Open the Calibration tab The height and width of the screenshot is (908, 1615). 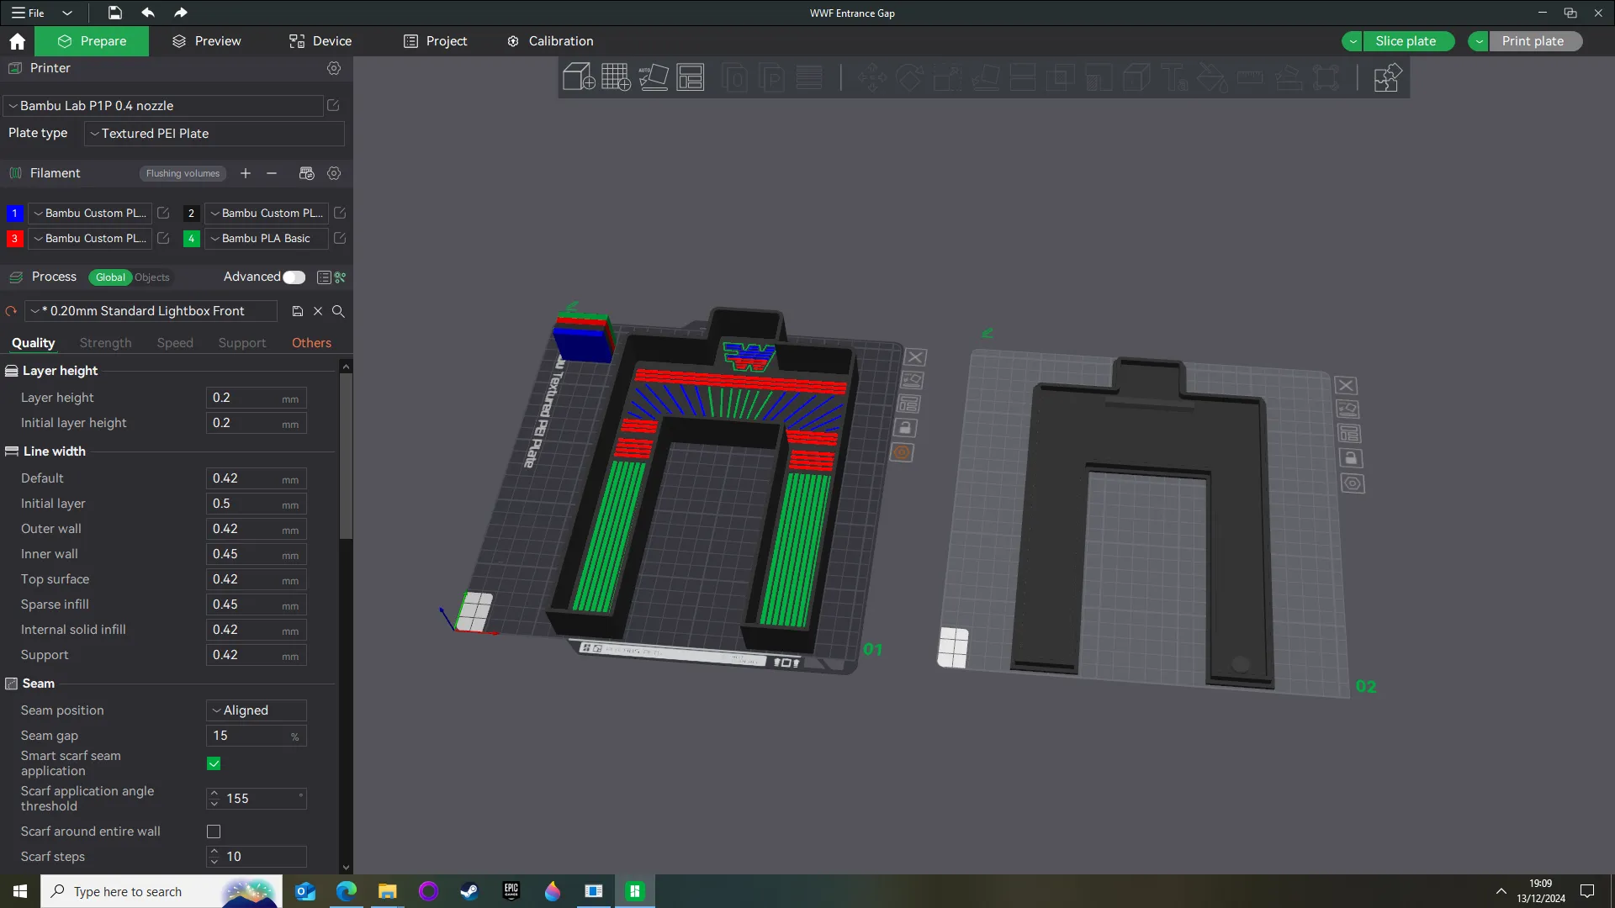point(550,41)
